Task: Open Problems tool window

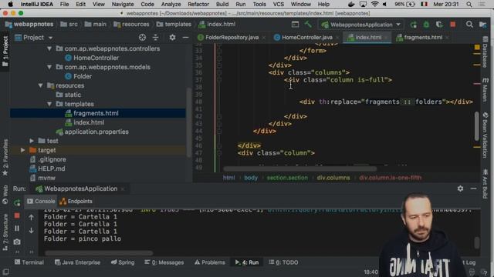Action: click(210, 262)
